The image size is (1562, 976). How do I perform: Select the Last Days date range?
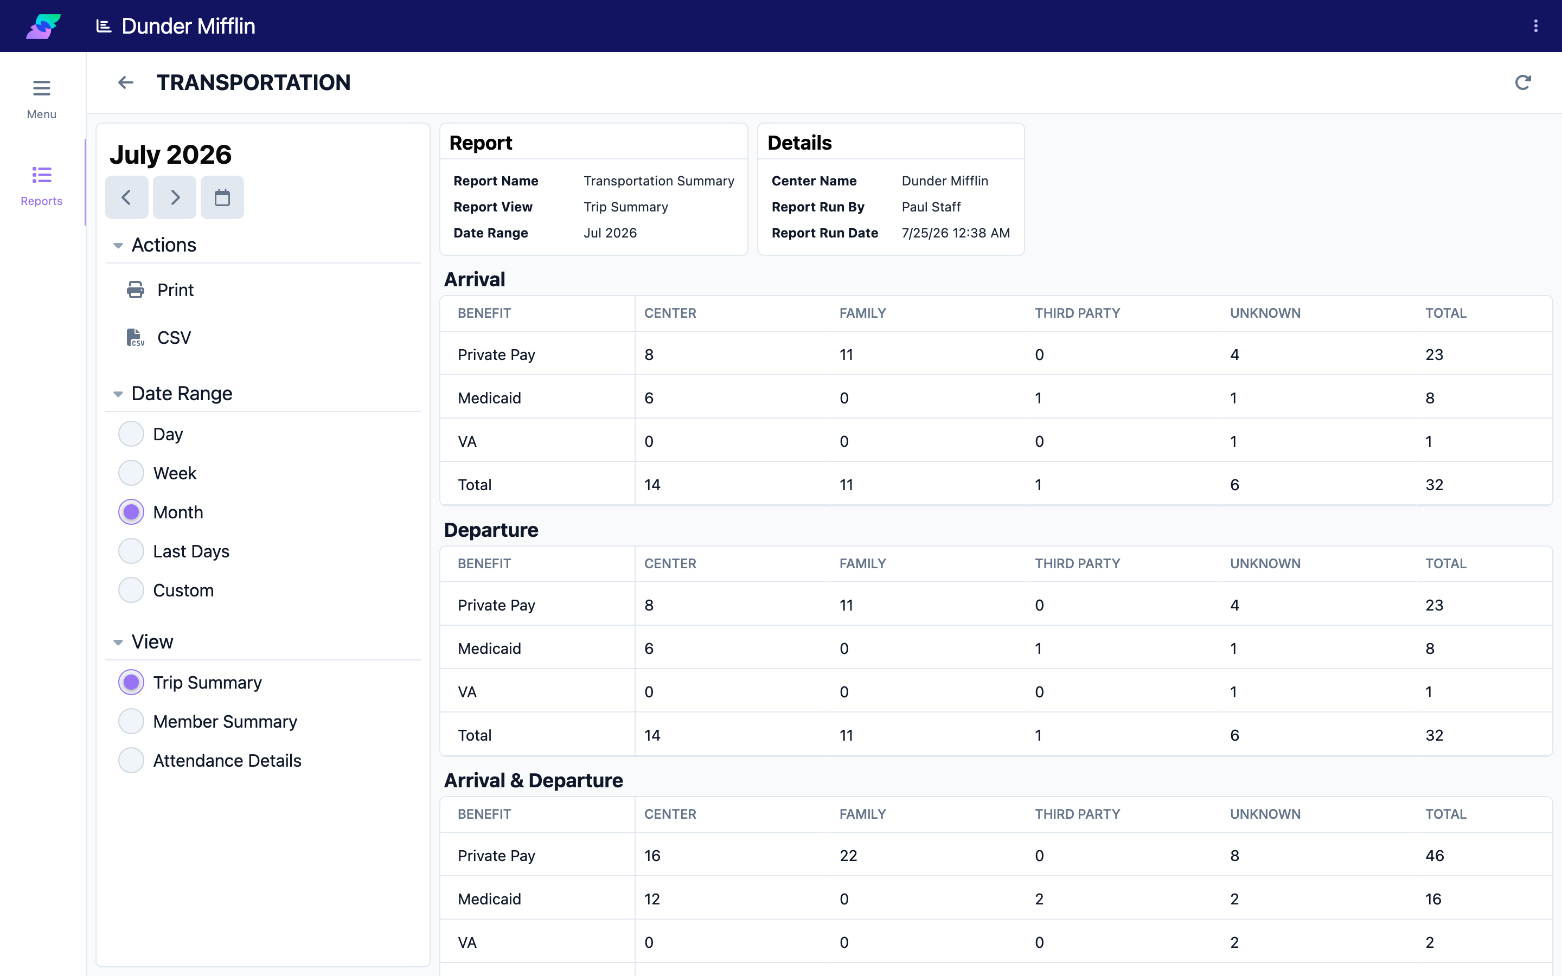(x=131, y=551)
